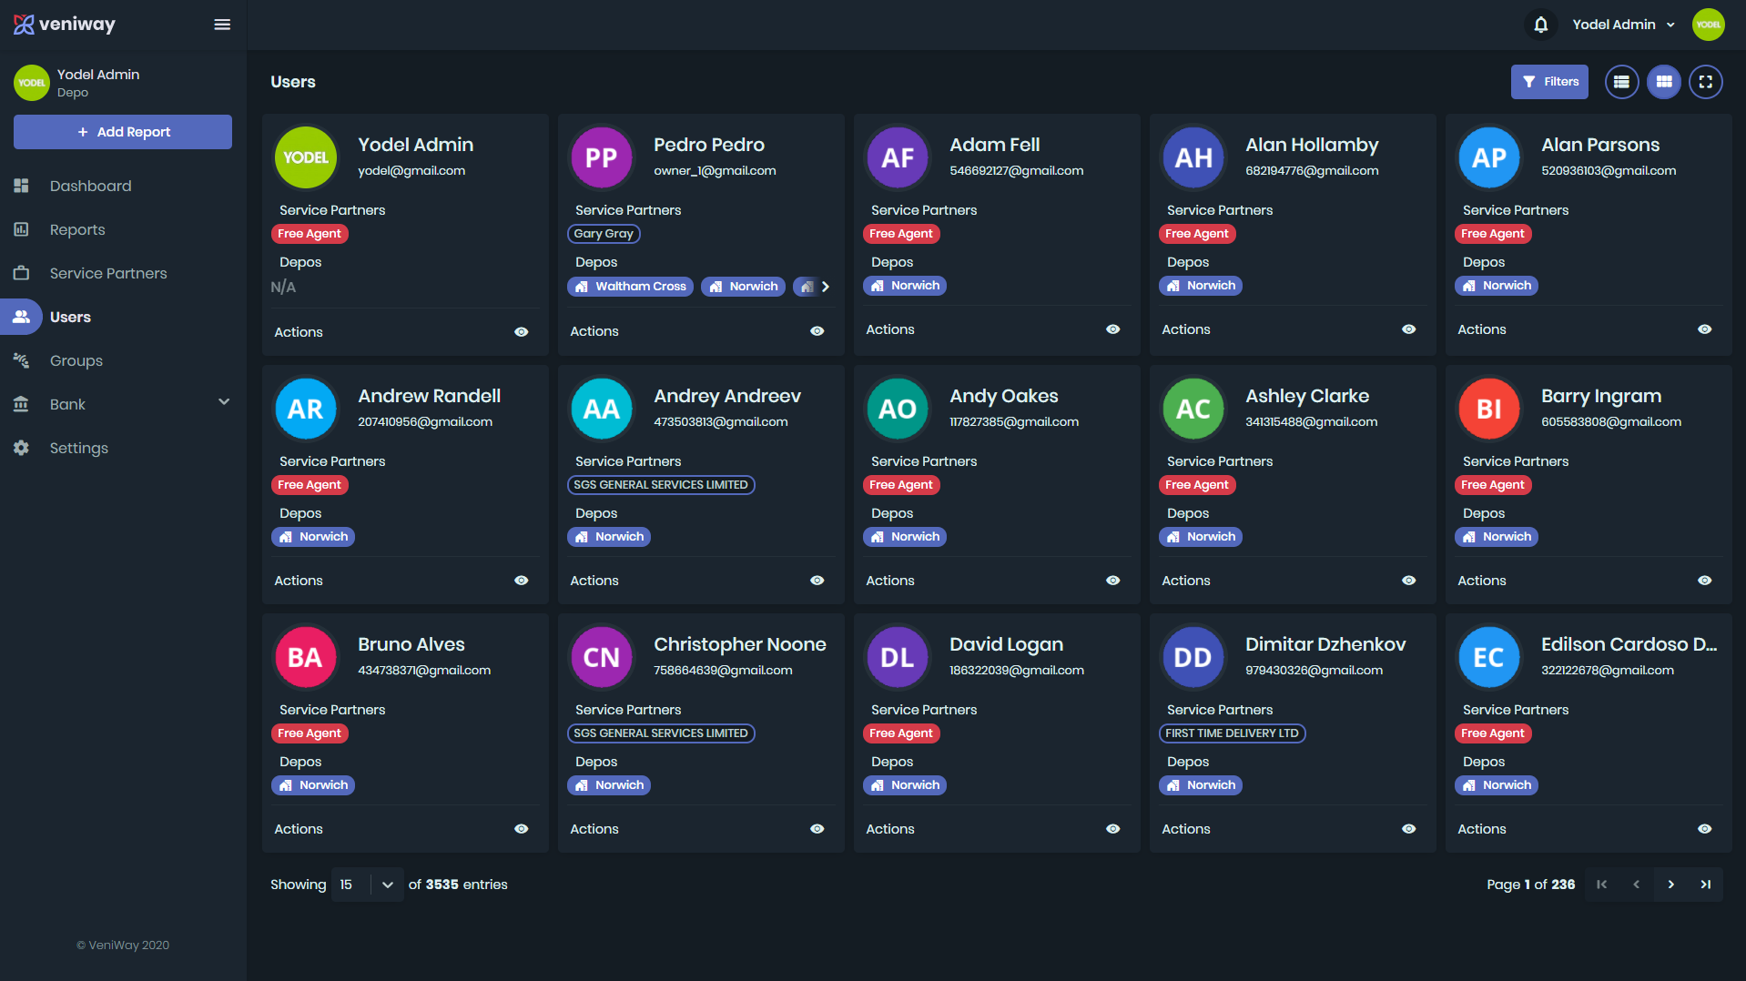Click Andrew Randell's AR avatar

pos(305,409)
